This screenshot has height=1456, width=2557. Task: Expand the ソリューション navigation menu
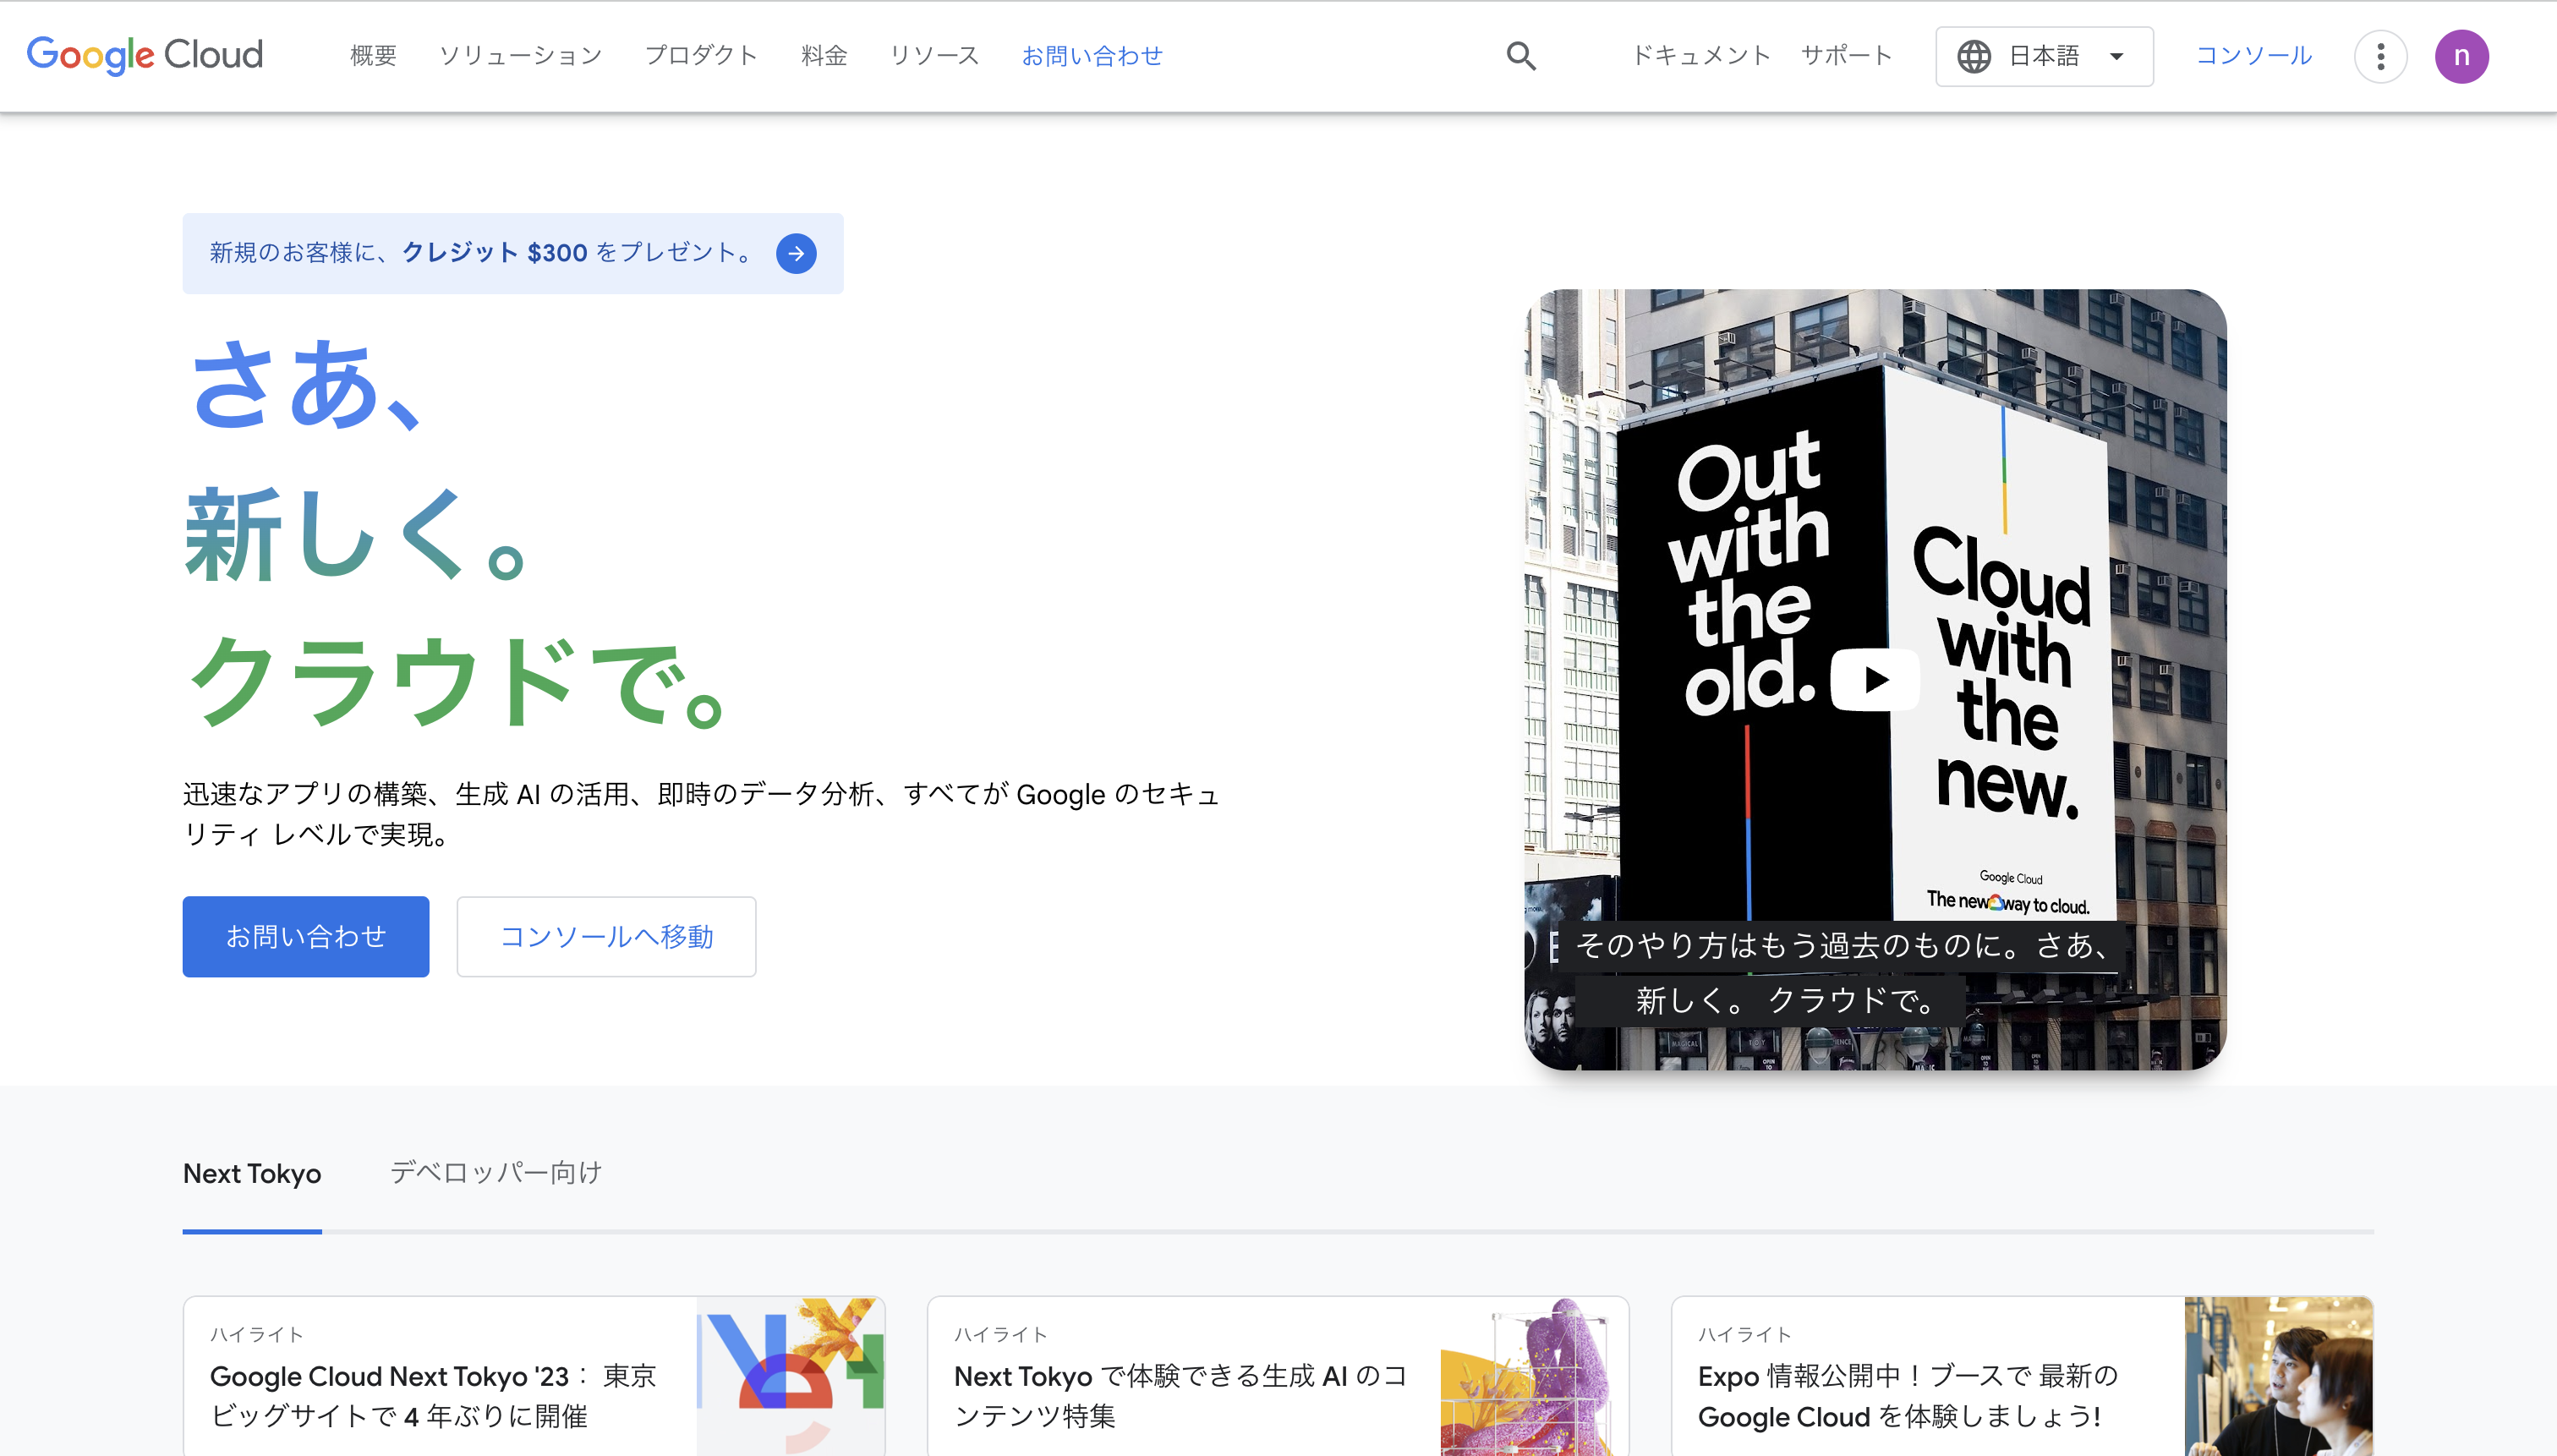click(x=520, y=56)
